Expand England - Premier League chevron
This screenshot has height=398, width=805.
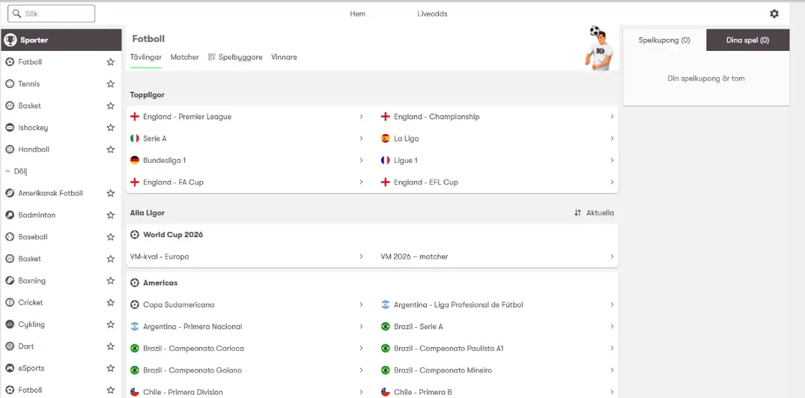(361, 117)
